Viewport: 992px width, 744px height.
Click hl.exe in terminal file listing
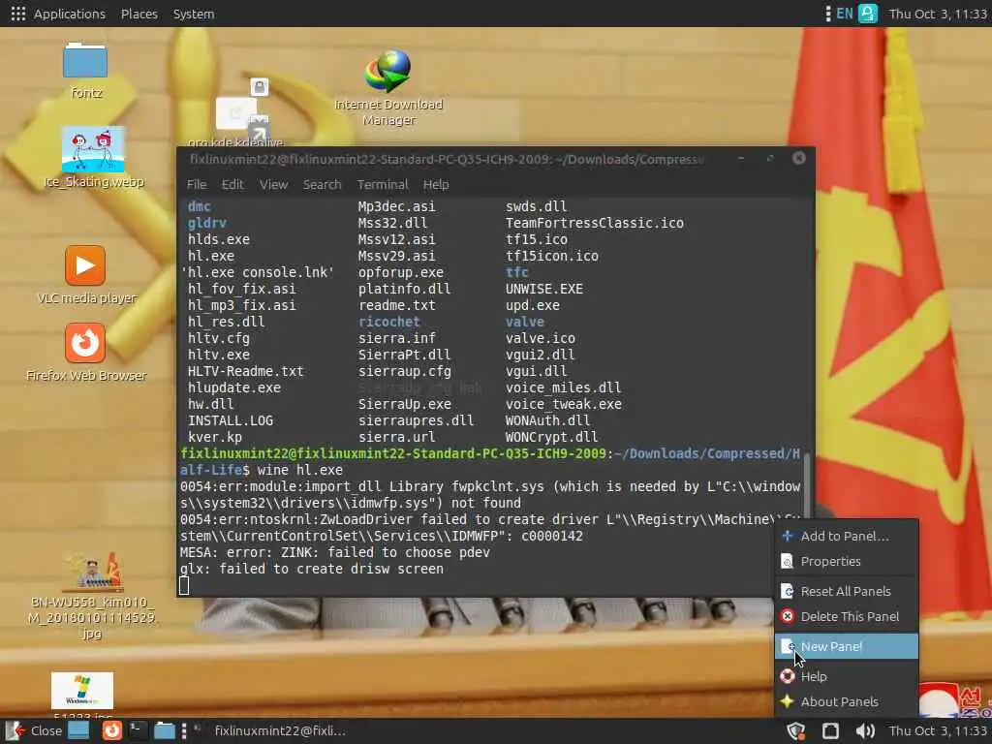pyautogui.click(x=210, y=256)
